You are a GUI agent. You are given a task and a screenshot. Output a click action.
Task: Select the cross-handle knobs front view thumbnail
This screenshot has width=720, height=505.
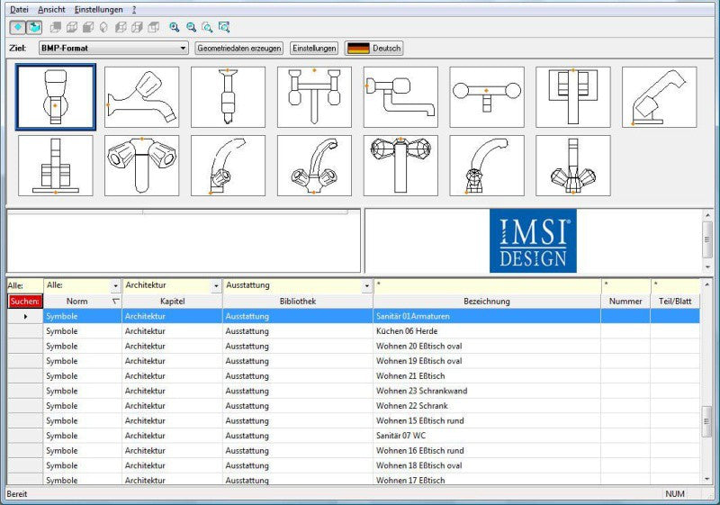pos(400,166)
